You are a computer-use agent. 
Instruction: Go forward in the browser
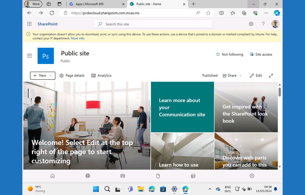click(41, 13)
